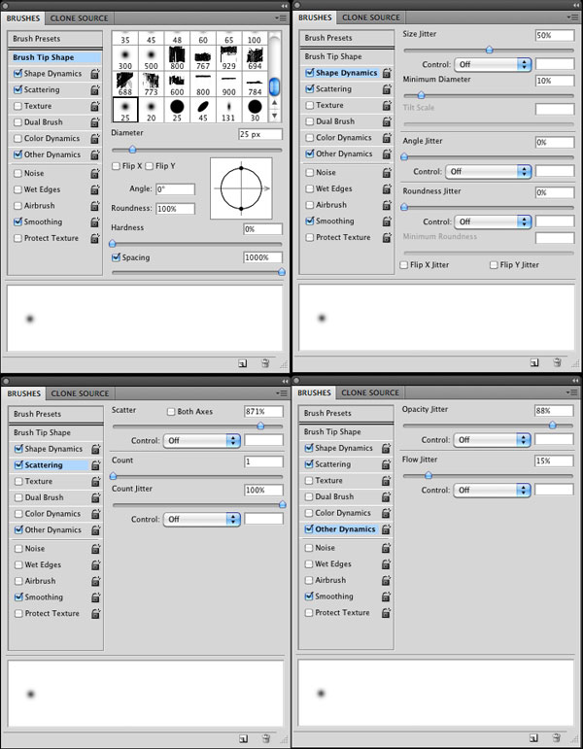This screenshot has width=583, height=749.
Task: Click the Flow Jitter value field
Action: 554,460
